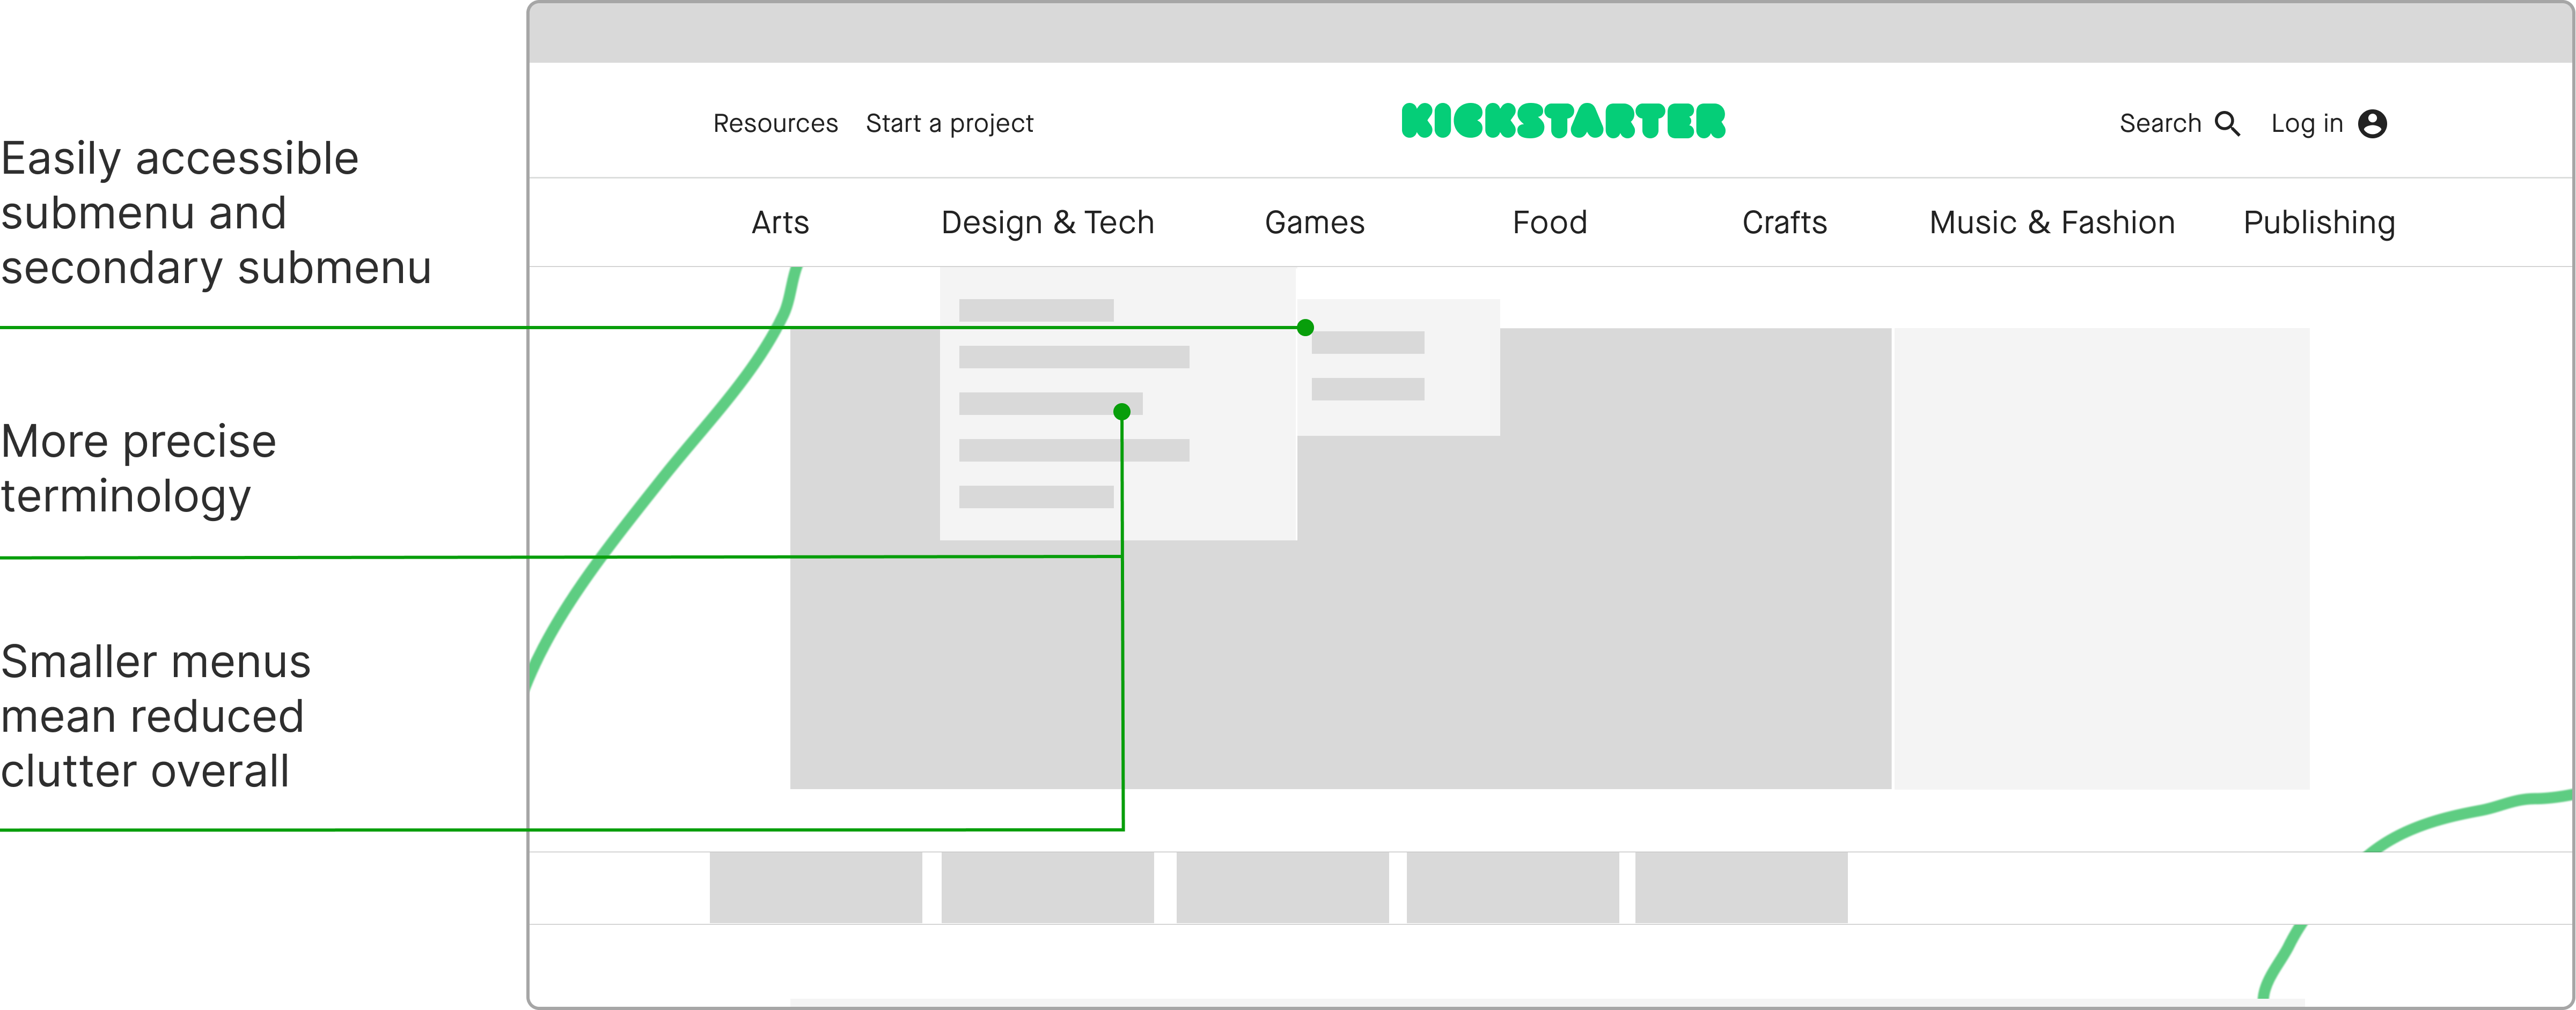This screenshot has height=1010, width=2576.
Task: Click the Log in user avatar icon
Action: pos(2372,123)
